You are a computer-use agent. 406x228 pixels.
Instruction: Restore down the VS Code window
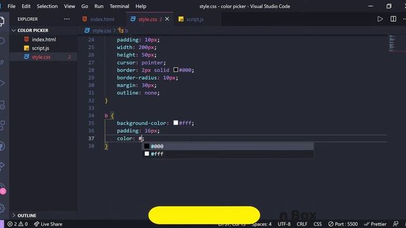click(389, 6)
